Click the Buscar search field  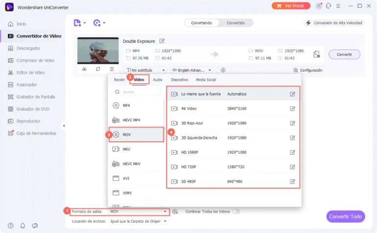[x=137, y=92]
